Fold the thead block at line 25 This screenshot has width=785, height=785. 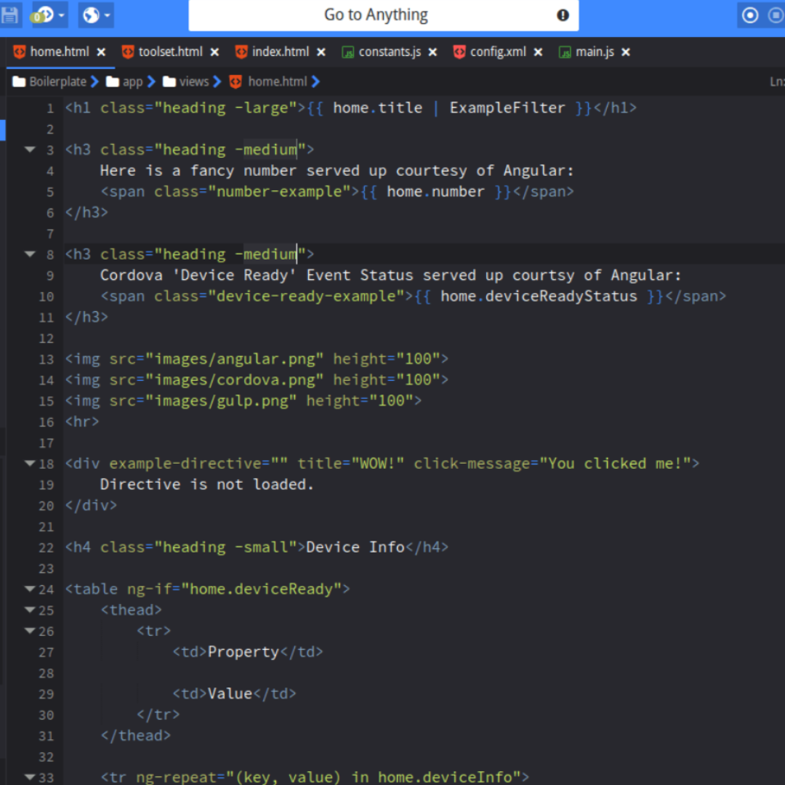click(30, 611)
